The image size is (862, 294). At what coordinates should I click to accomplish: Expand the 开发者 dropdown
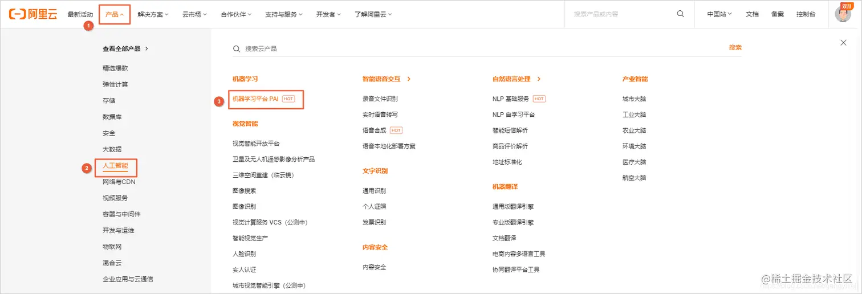pyautogui.click(x=328, y=14)
